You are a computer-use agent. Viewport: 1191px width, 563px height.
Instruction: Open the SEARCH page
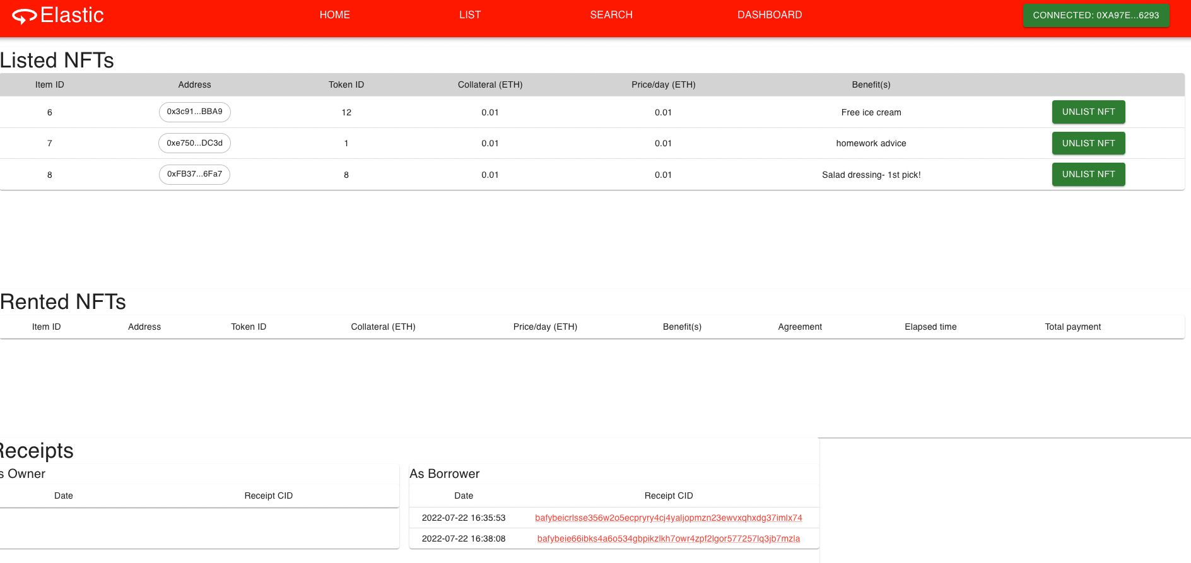click(x=611, y=15)
